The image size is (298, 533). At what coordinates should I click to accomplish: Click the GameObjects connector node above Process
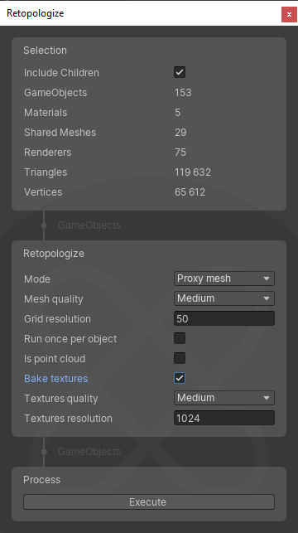click(x=44, y=452)
